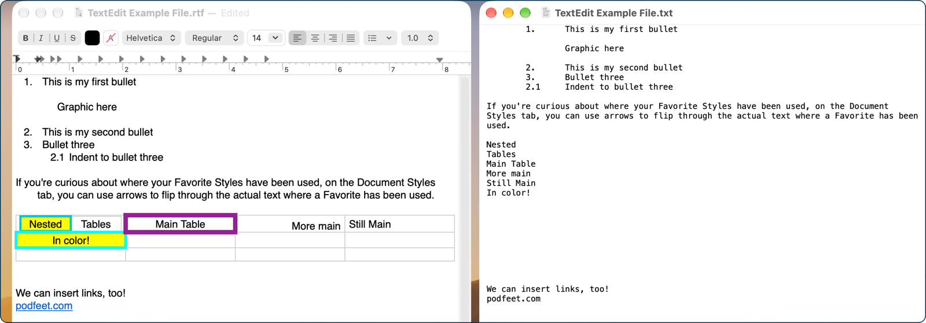Click the Main Table line in the txt window

pyautogui.click(x=511, y=164)
